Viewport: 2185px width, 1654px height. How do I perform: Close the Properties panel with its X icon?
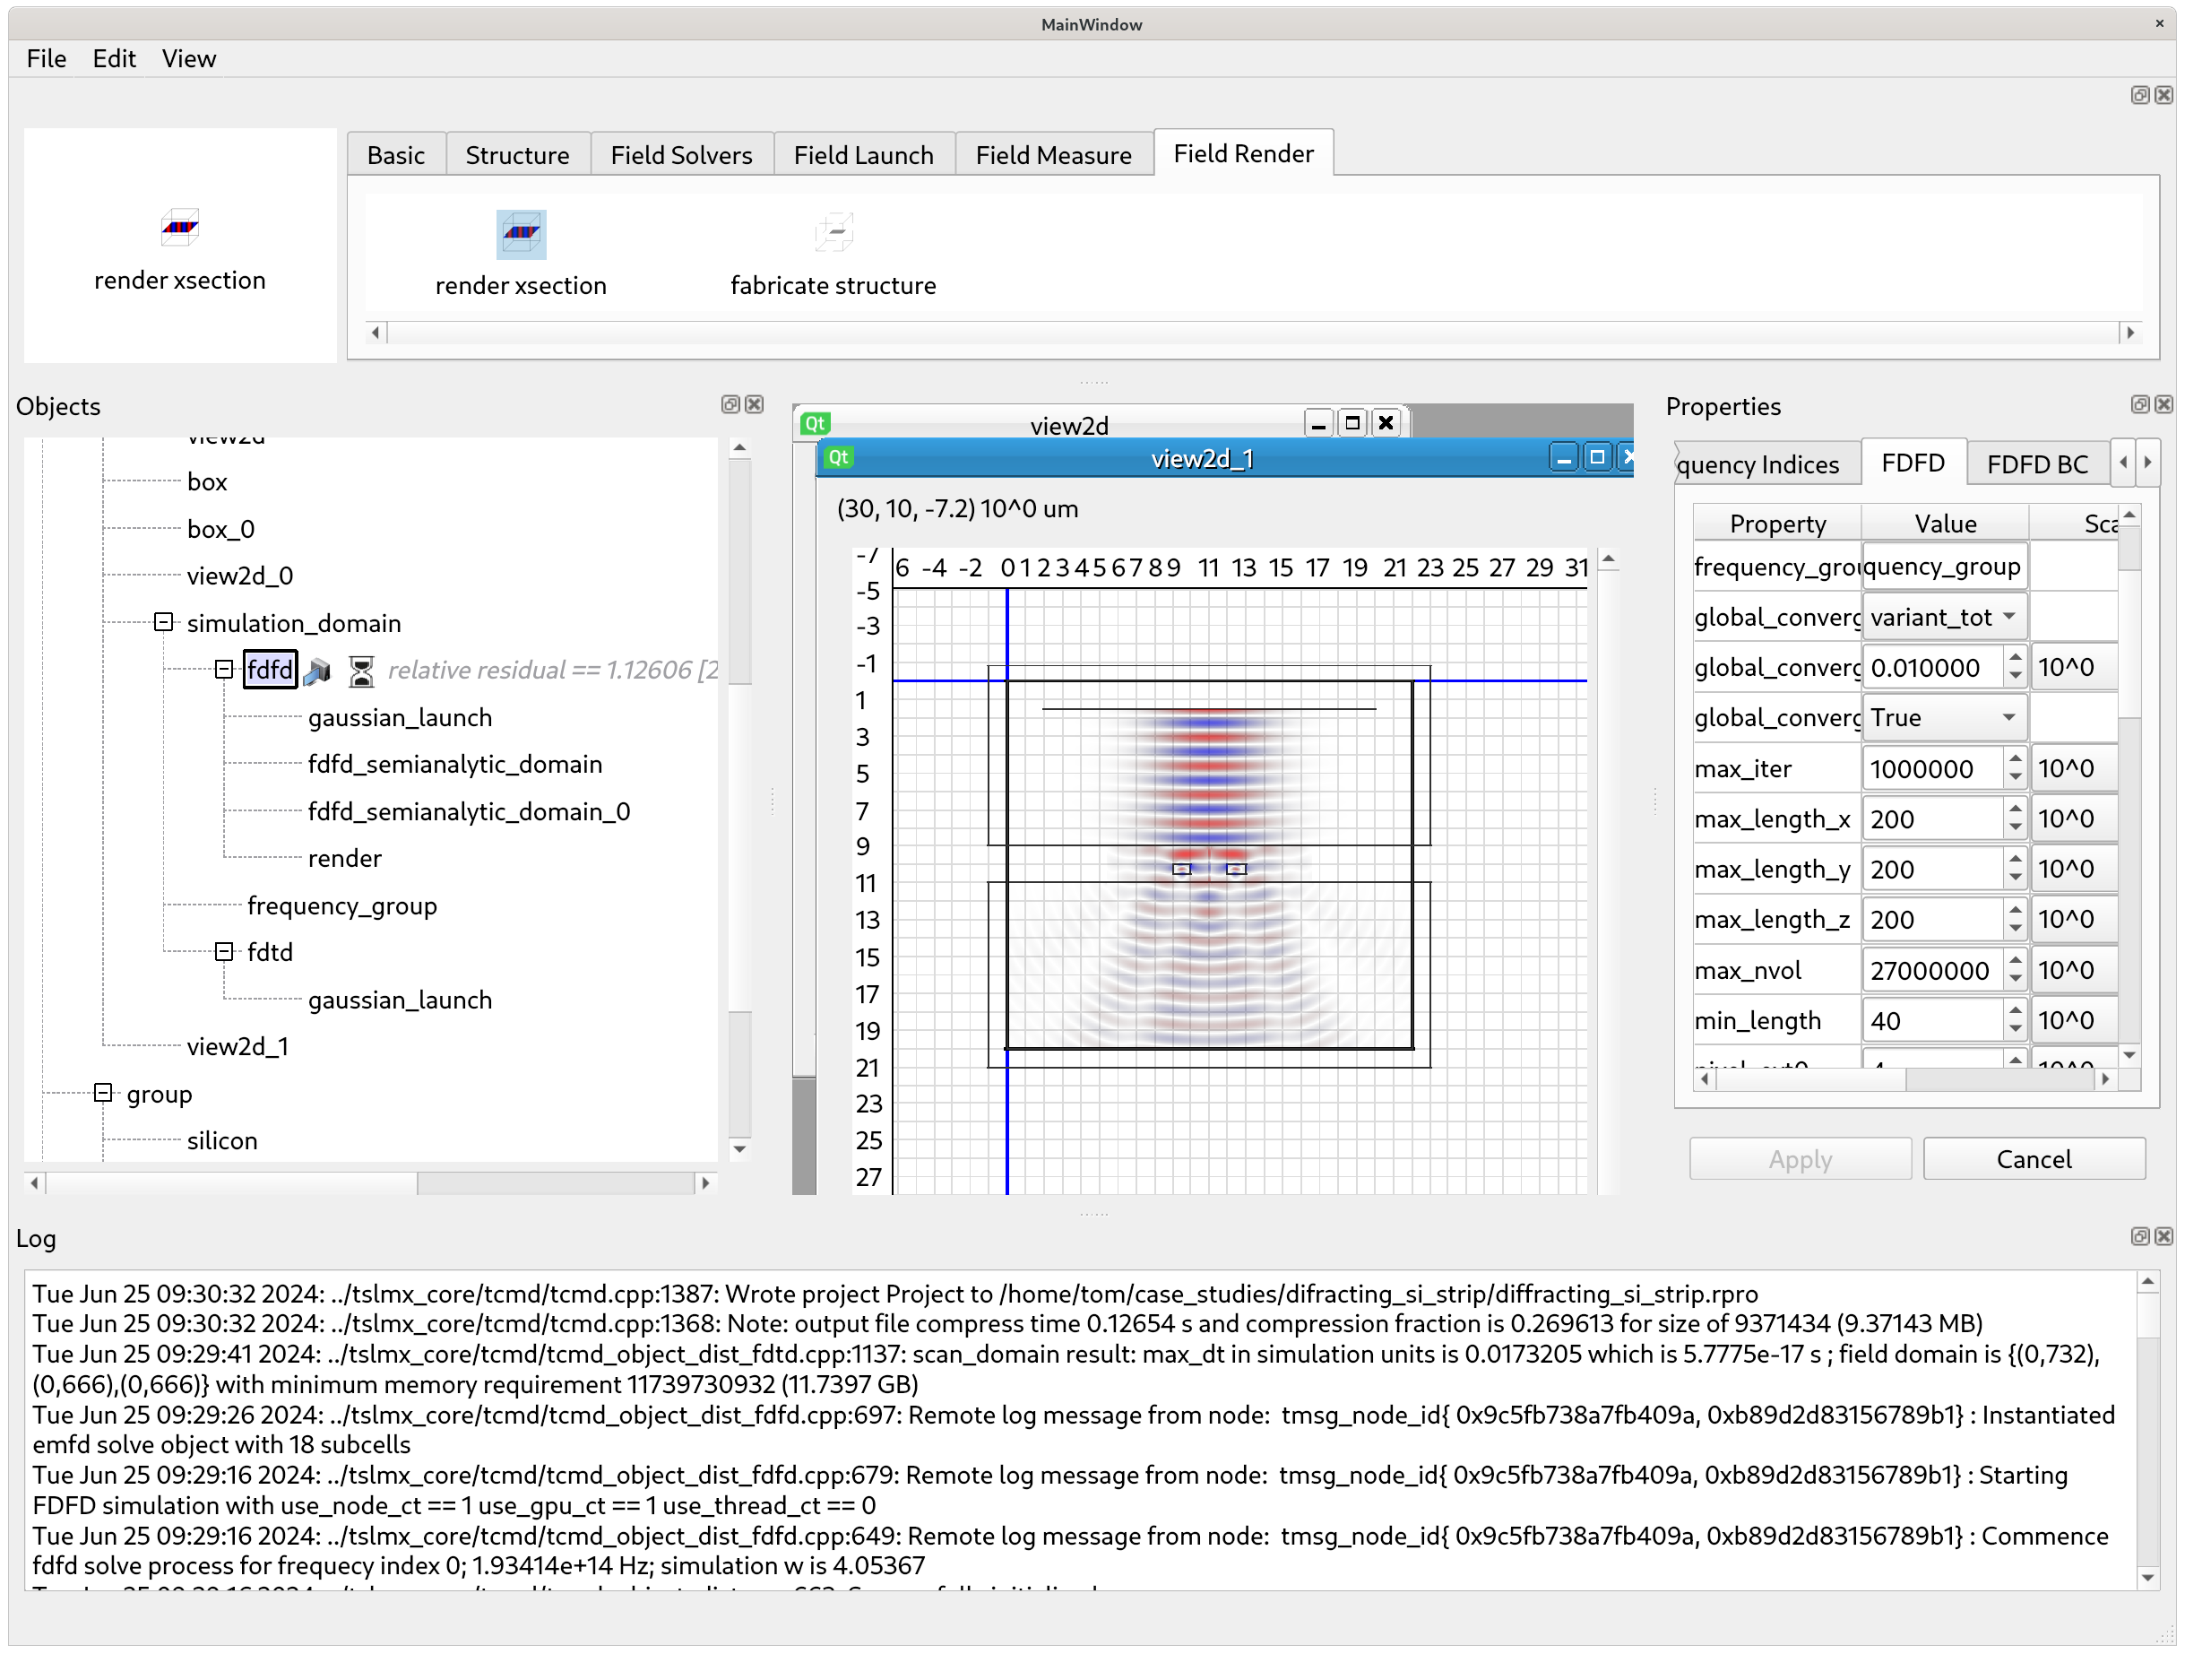click(2163, 404)
